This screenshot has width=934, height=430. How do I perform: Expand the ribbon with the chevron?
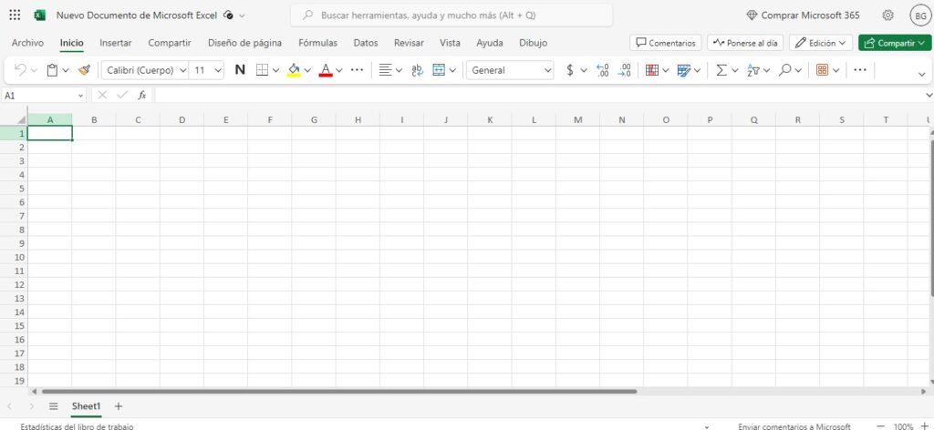pos(923,74)
